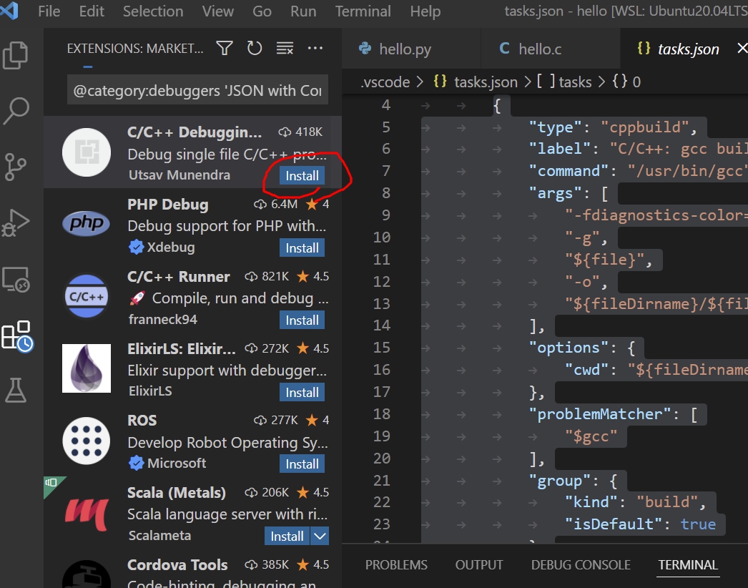Open Extensions view more actions menu

(x=315, y=48)
